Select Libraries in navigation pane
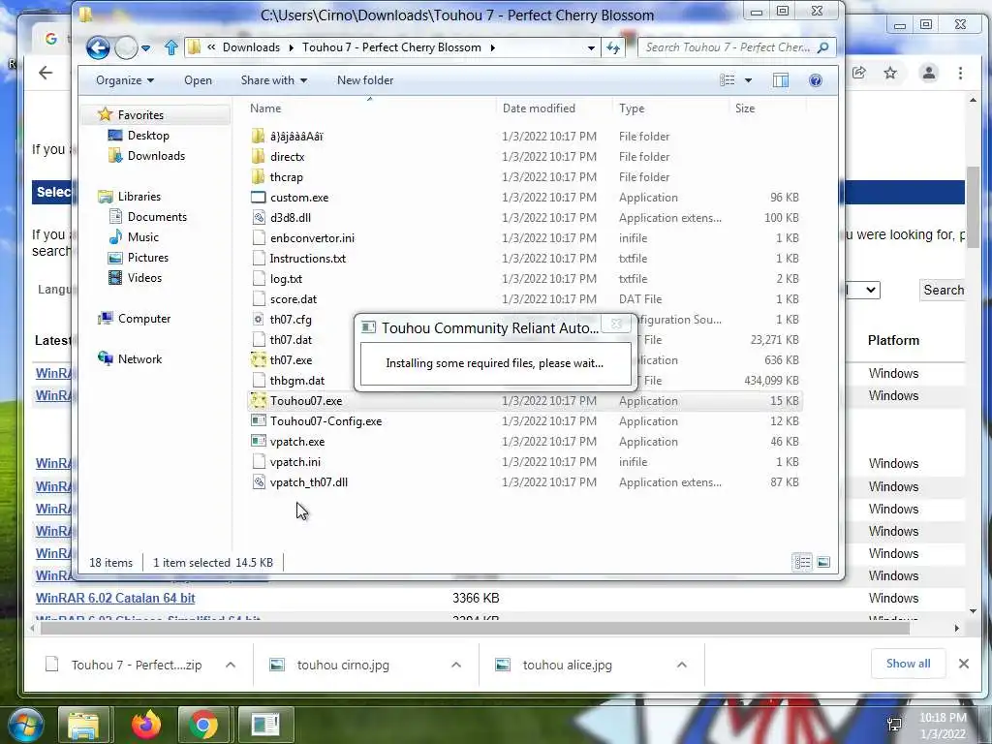Screen dimensions: 992x744 139,196
